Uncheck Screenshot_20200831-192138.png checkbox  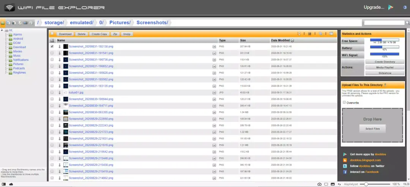point(52,47)
